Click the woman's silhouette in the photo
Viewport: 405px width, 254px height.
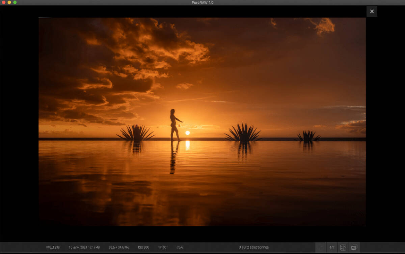click(x=174, y=125)
